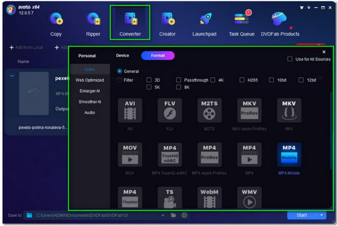Select the AVI format icon

[x=130, y=113]
